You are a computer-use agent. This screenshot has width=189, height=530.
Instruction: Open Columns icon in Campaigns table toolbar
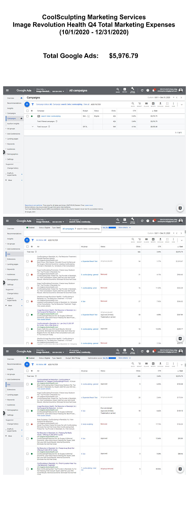click(146, 105)
